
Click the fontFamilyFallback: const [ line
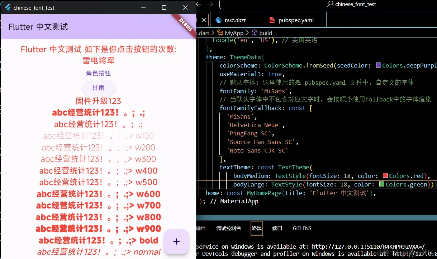click(266, 108)
